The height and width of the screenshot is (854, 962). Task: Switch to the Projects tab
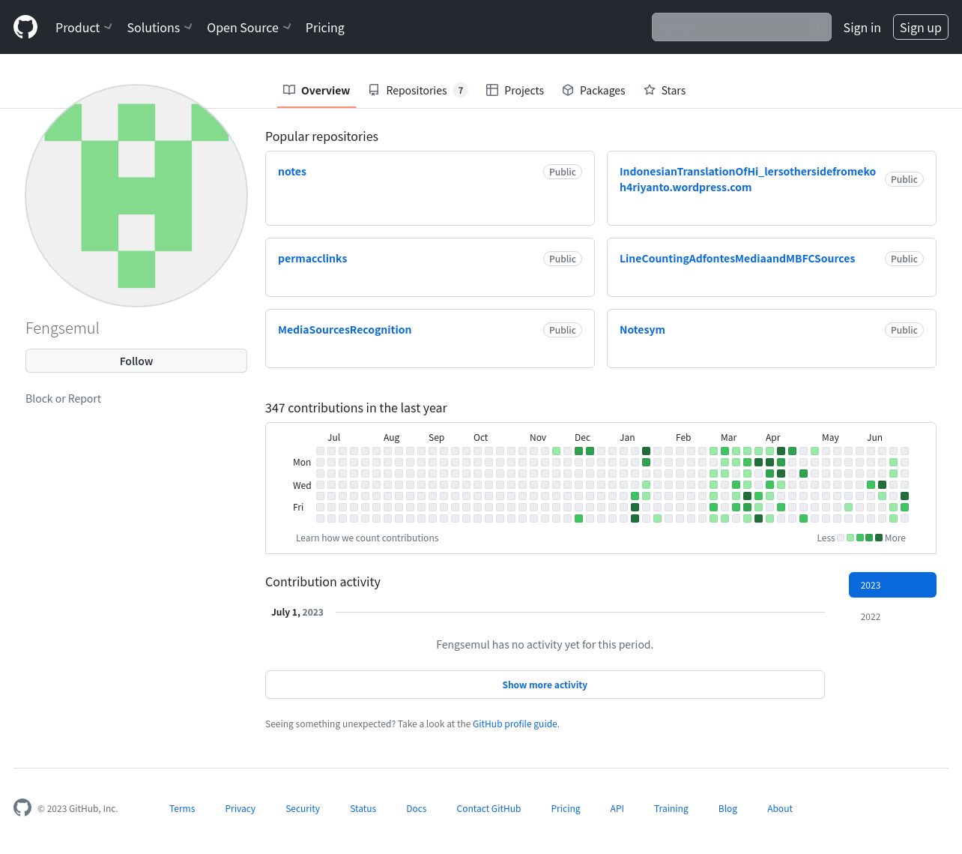pos(515,90)
